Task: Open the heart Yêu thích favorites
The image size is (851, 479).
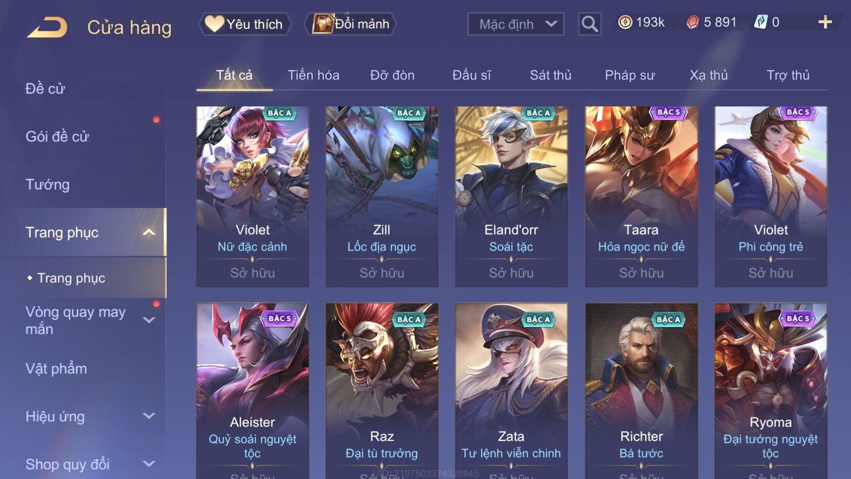Action: [x=244, y=24]
